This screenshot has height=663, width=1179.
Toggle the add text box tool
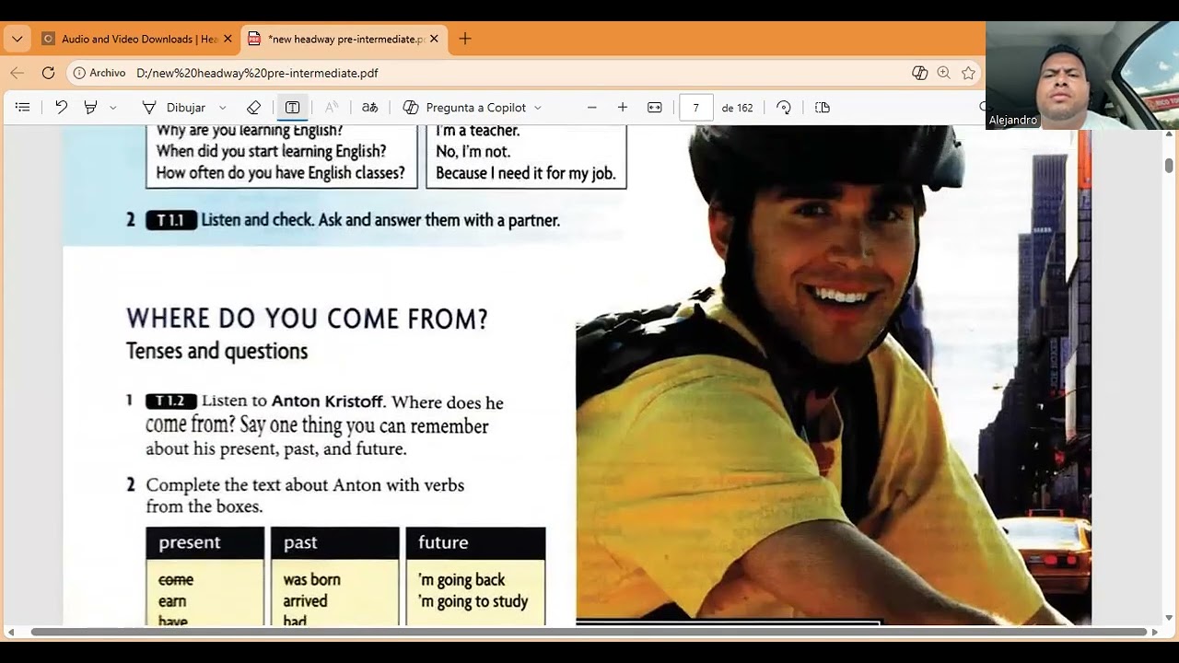click(x=292, y=108)
